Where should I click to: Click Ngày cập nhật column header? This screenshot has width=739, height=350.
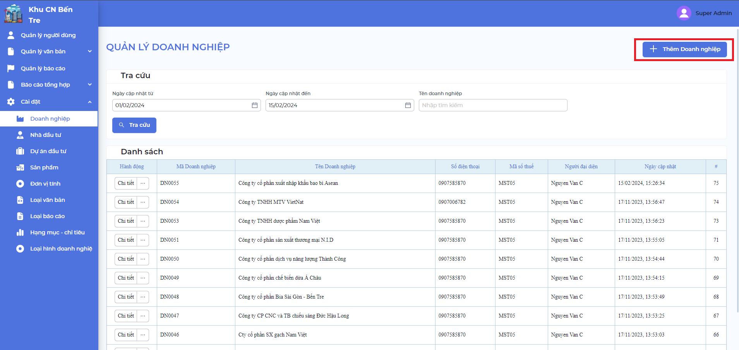click(x=660, y=167)
